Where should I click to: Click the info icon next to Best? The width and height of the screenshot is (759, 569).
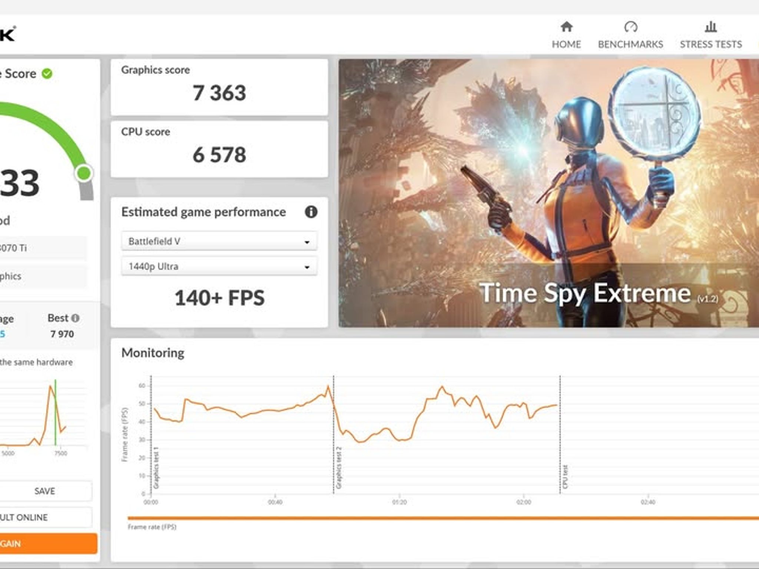pos(75,318)
